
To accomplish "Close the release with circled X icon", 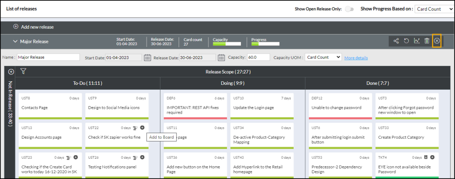I will pos(437,41).
